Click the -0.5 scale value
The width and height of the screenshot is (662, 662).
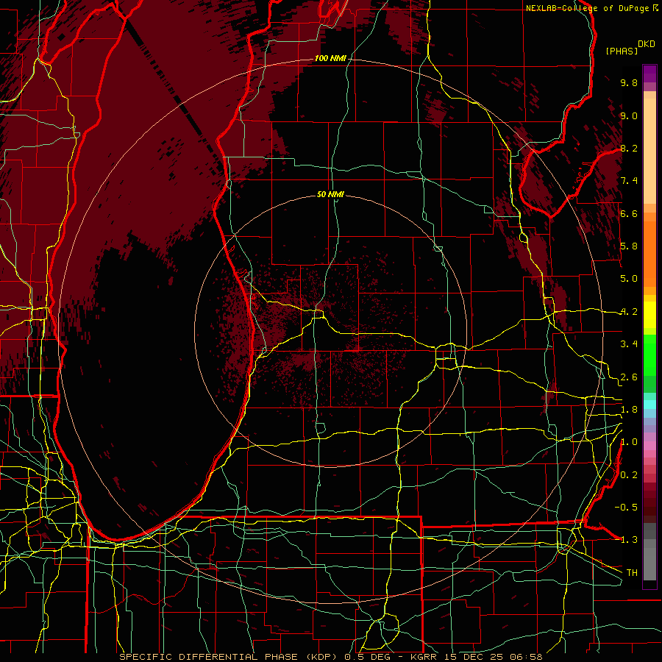tap(626, 508)
